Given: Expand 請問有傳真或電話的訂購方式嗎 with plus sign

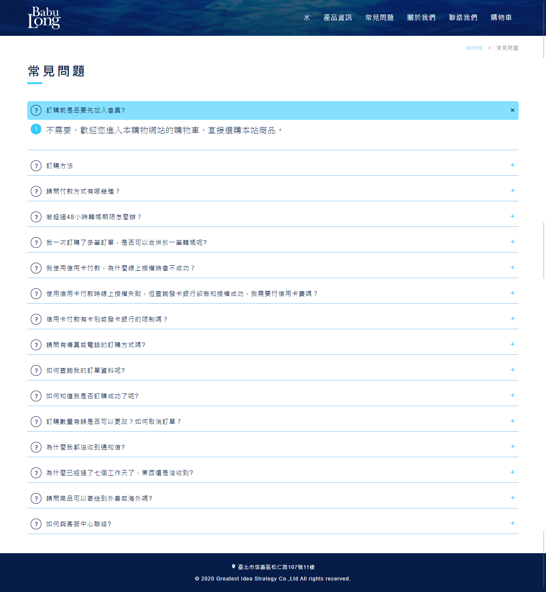Looking at the screenshot, I should pyautogui.click(x=512, y=344).
